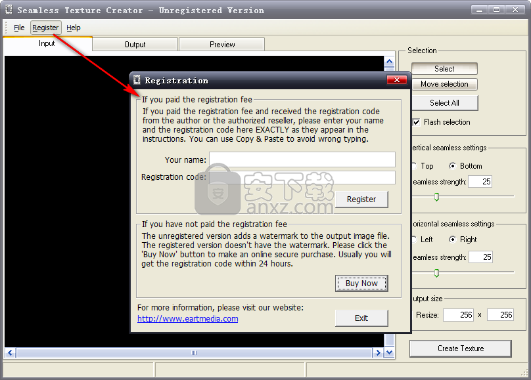This screenshot has width=531, height=380.
Task: Click the Resize width field
Action: pos(459,315)
